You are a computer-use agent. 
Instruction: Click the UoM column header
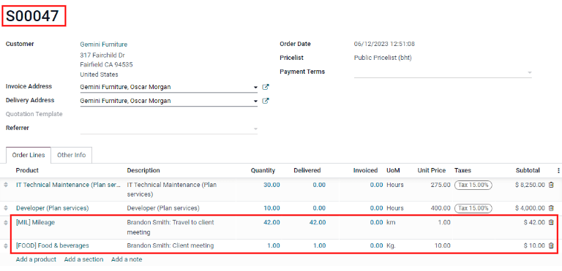[393, 170]
